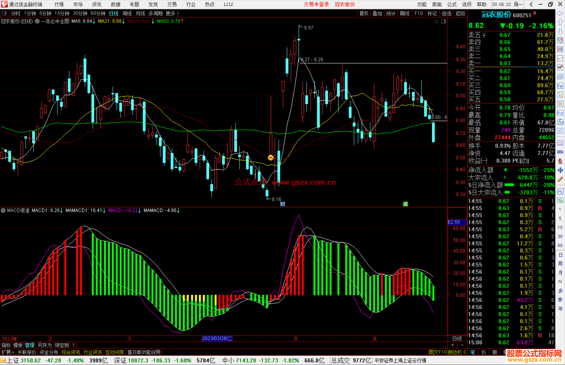Open main chart indicator dropdown arrow
Viewport: 565px width, 365px height.
pyautogui.click(x=37, y=21)
